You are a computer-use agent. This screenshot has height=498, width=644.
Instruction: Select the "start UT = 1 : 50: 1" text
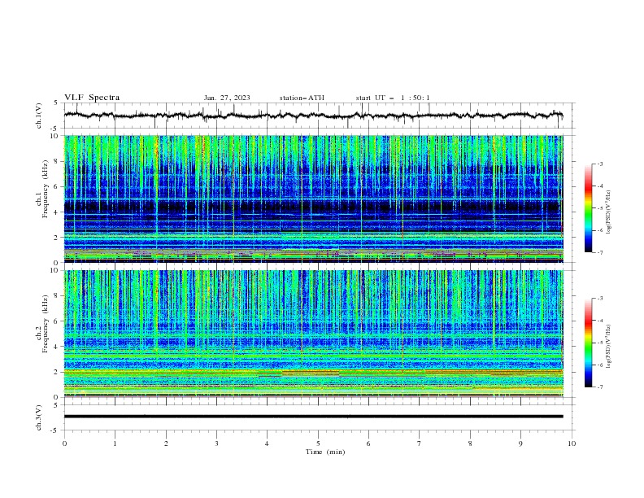(x=393, y=98)
